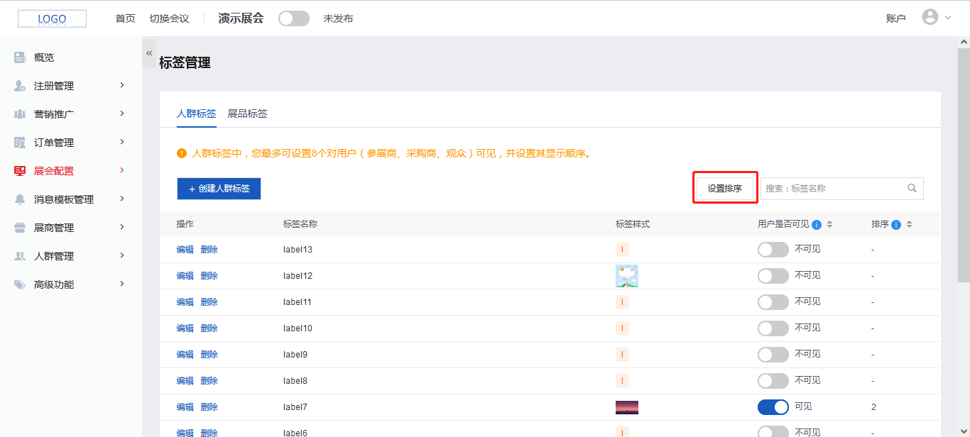Screen dimensions: 970x437
Task: Click the info icon beside 排序
Action: 896,225
